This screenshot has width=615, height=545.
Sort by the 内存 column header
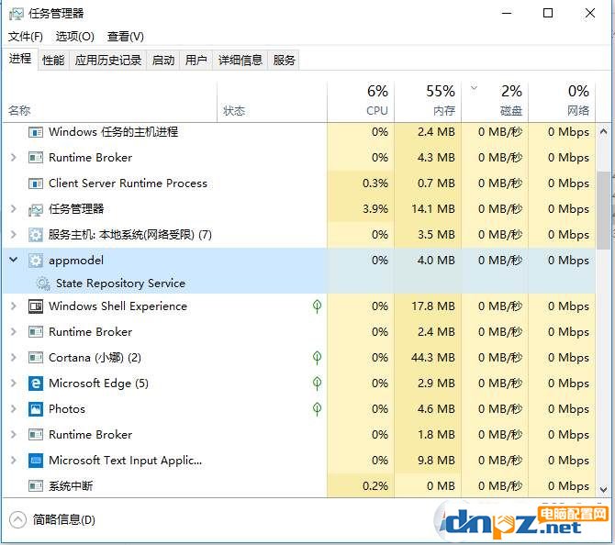tap(428, 102)
